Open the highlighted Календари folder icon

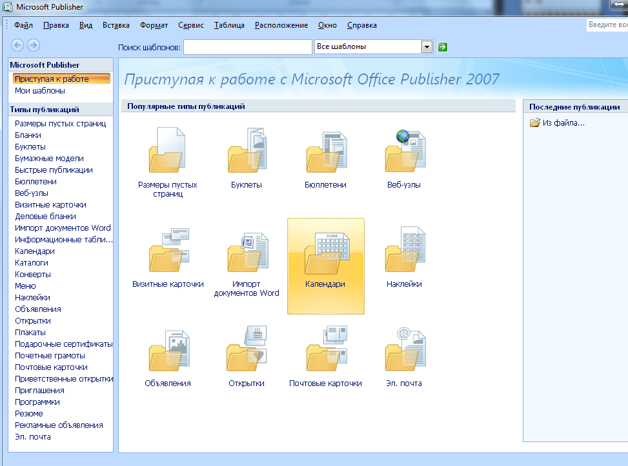pos(326,253)
